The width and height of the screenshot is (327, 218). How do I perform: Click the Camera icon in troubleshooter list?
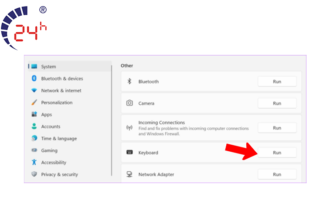(x=129, y=103)
